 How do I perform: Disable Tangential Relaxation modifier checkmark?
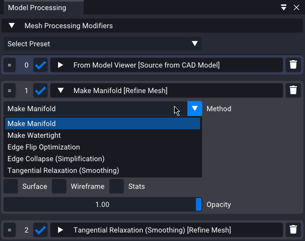click(x=40, y=230)
